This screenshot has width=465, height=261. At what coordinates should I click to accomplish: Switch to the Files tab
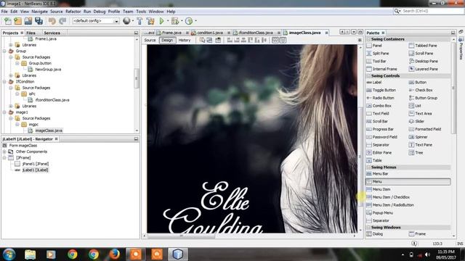point(31,33)
